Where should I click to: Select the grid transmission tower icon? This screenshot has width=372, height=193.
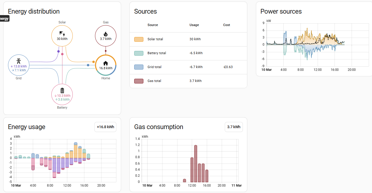pos(18,61)
